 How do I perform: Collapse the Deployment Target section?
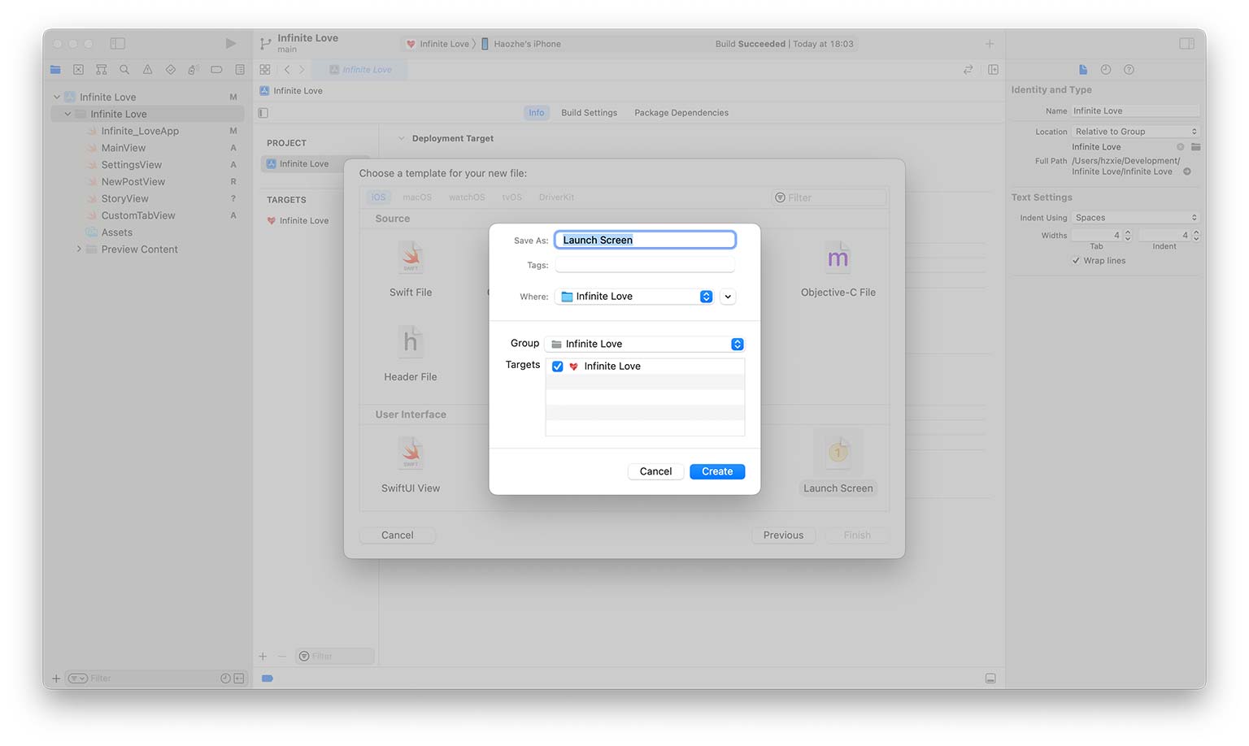point(401,139)
